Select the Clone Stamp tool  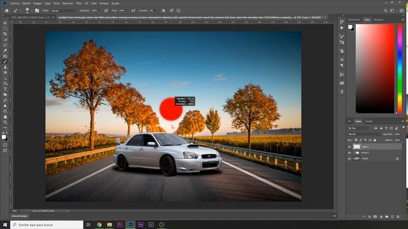[x=5, y=67]
